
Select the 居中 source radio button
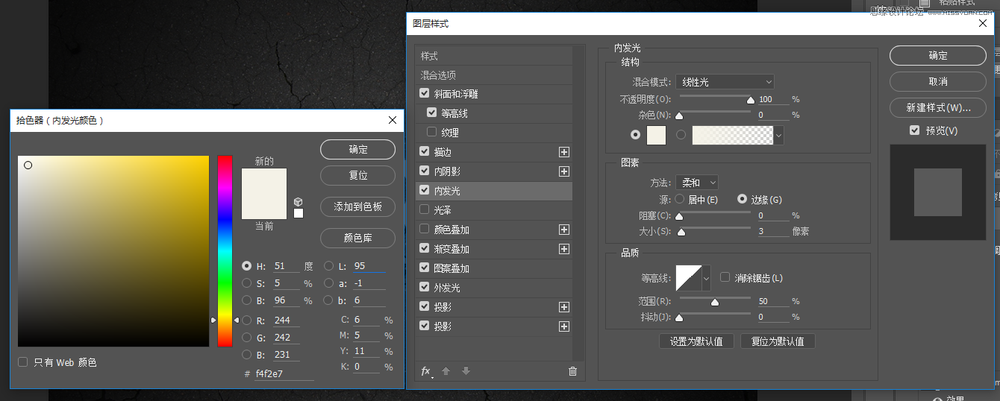[x=679, y=199]
